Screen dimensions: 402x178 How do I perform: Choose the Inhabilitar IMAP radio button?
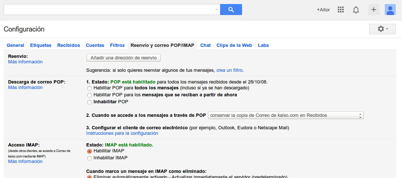point(89,158)
